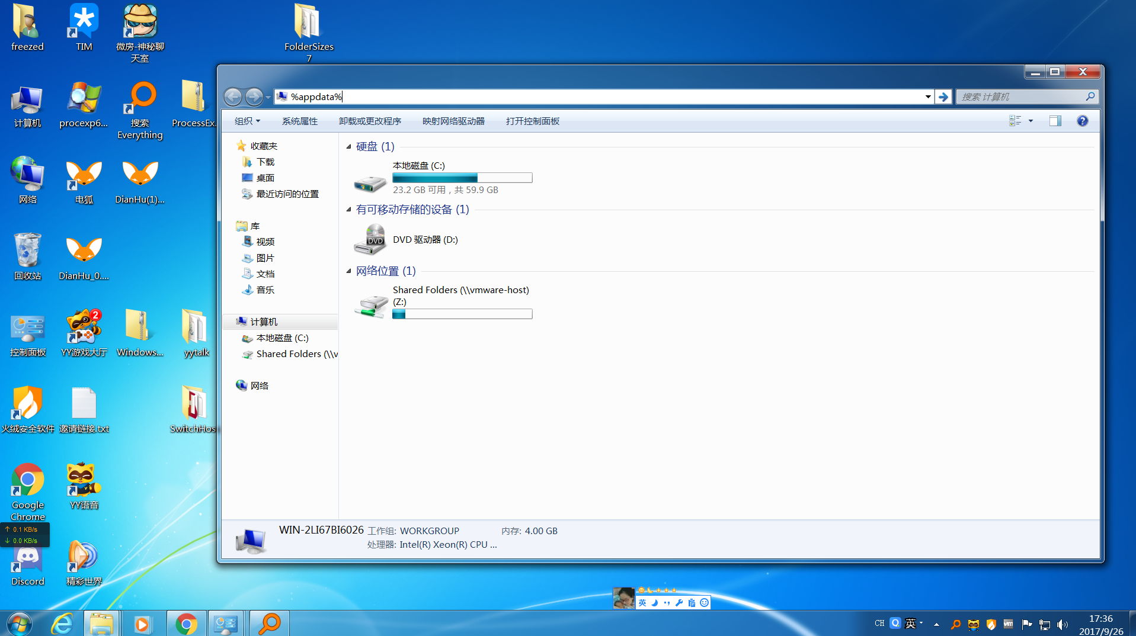
Task: Select Shared Folders in navigation tree
Action: click(289, 354)
